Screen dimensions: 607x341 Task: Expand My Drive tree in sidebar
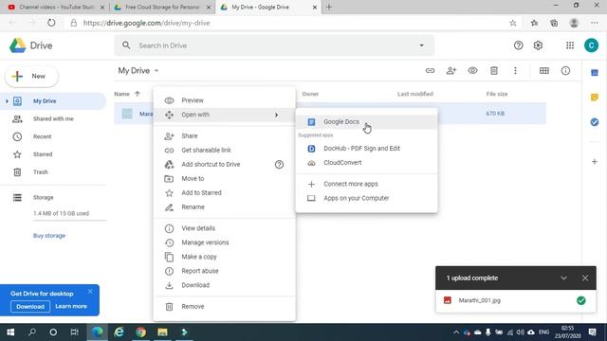[x=7, y=101]
